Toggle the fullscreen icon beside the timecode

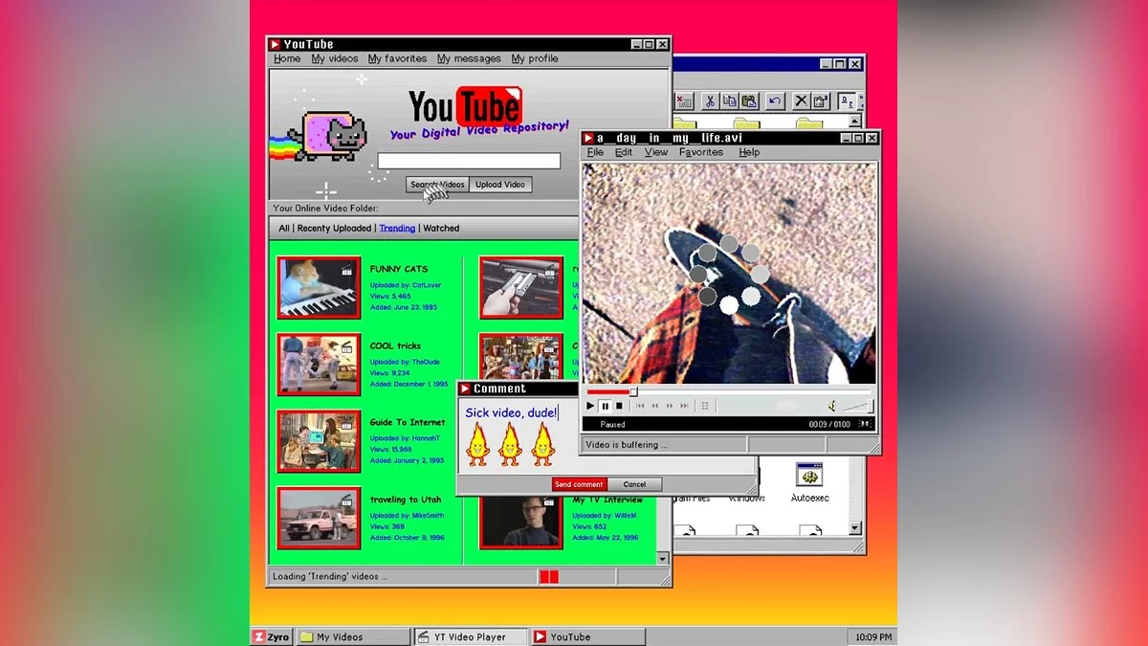pos(865,424)
